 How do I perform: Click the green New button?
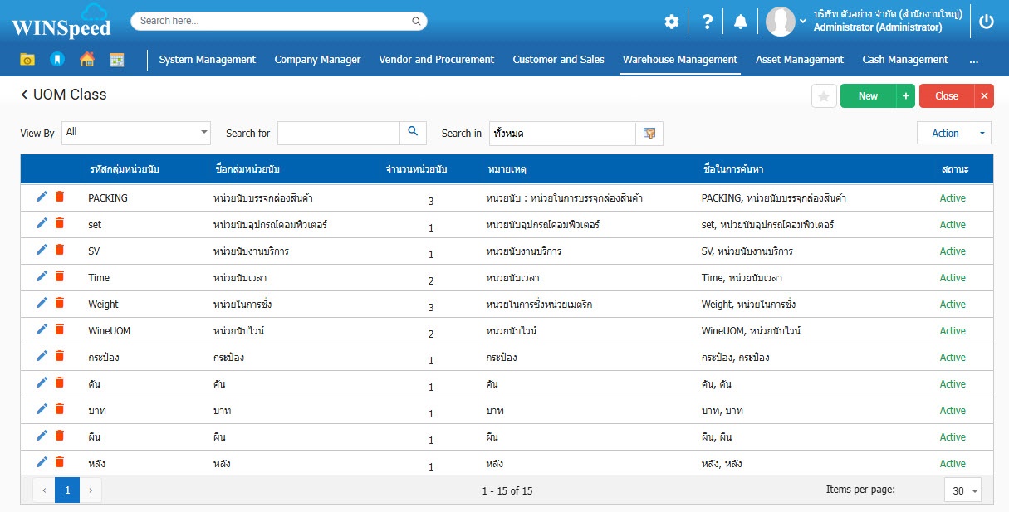pos(868,96)
